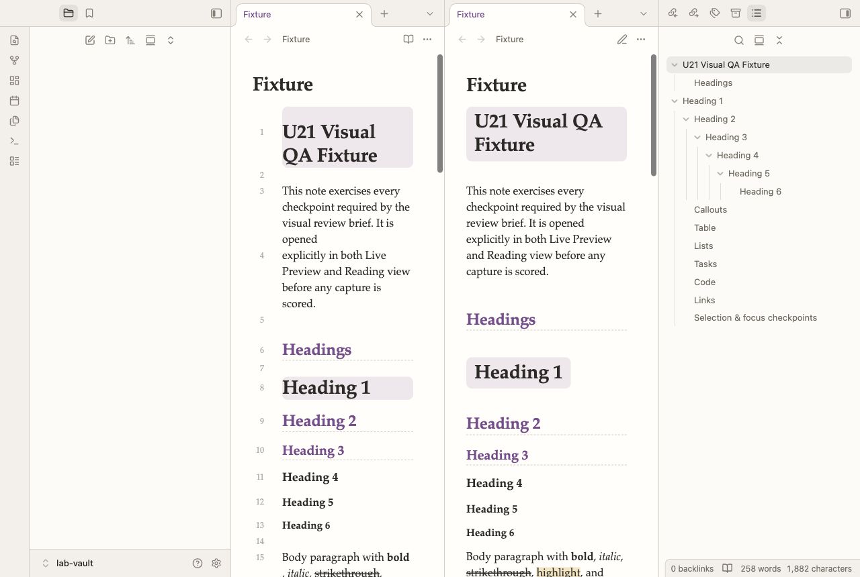
Task: Collapse the U21 Visual QA Fixture outline item
Action: pos(675,65)
